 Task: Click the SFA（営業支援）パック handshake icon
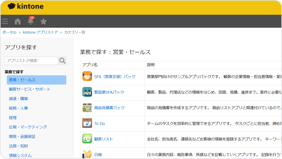(87, 76)
